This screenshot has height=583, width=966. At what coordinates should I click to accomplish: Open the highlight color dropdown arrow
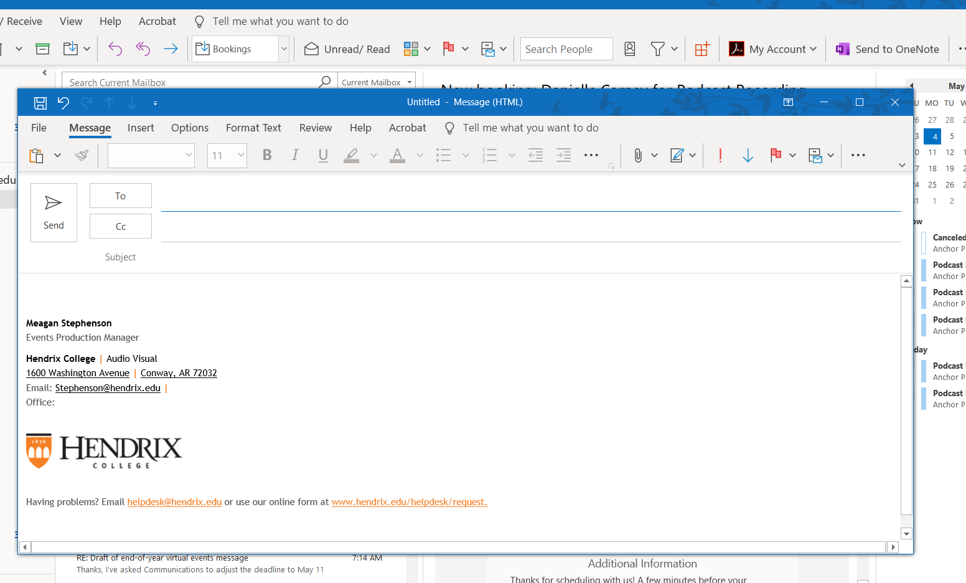point(373,156)
